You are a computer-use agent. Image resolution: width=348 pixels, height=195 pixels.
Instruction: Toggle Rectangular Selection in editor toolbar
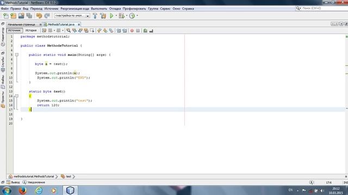pos(92,30)
